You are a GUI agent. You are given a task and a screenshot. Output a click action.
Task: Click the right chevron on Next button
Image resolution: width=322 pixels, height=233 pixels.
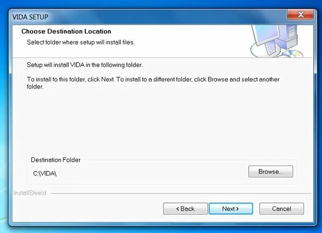[237, 209]
